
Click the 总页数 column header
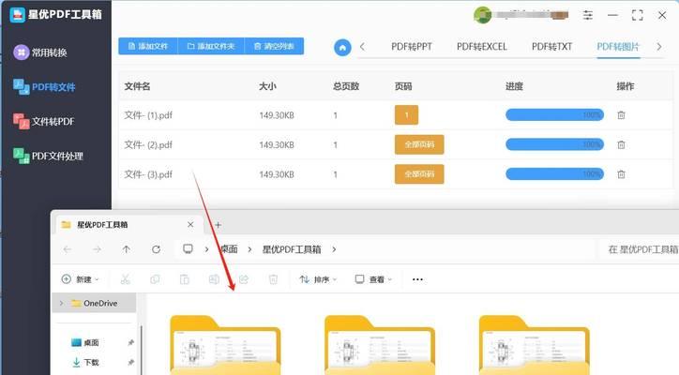point(346,86)
